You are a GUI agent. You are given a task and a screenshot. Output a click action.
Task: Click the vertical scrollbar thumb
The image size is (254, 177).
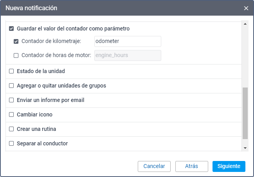click(x=245, y=113)
